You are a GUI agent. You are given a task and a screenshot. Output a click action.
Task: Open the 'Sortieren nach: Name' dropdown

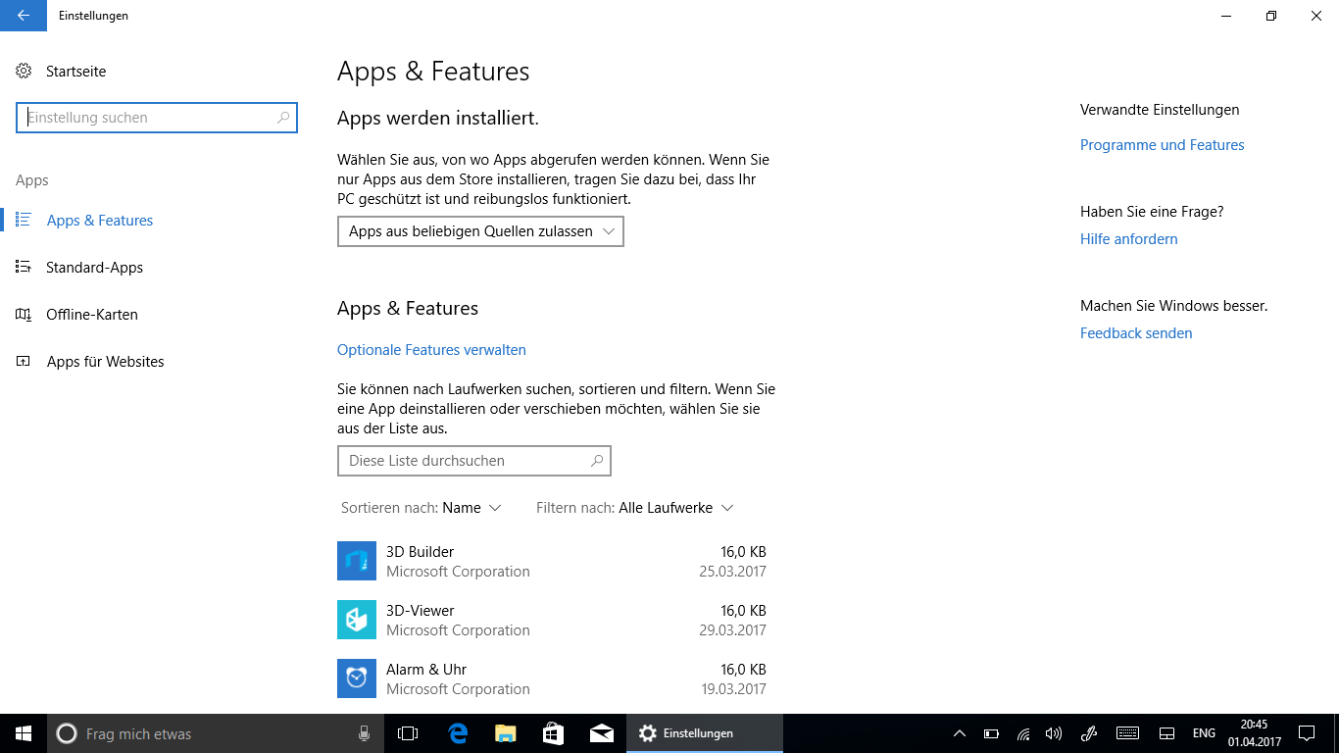click(x=422, y=508)
